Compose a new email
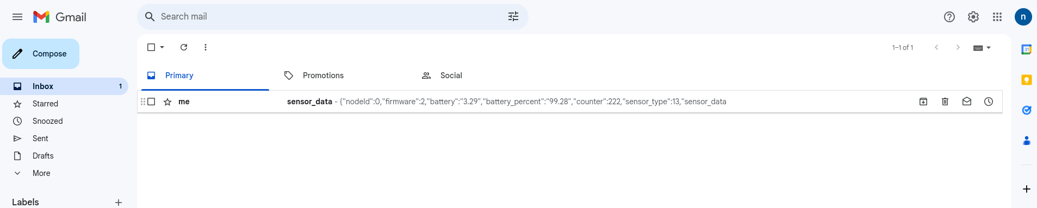Image resolution: width=1037 pixels, height=208 pixels. (41, 54)
